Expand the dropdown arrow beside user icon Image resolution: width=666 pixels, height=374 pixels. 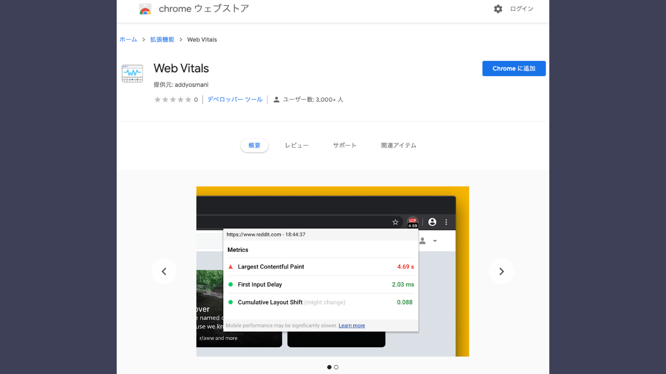(435, 241)
